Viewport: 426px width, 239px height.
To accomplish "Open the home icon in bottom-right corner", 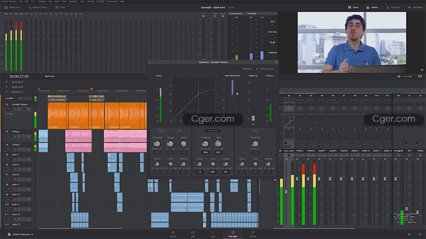I will pyautogui.click(x=409, y=234).
